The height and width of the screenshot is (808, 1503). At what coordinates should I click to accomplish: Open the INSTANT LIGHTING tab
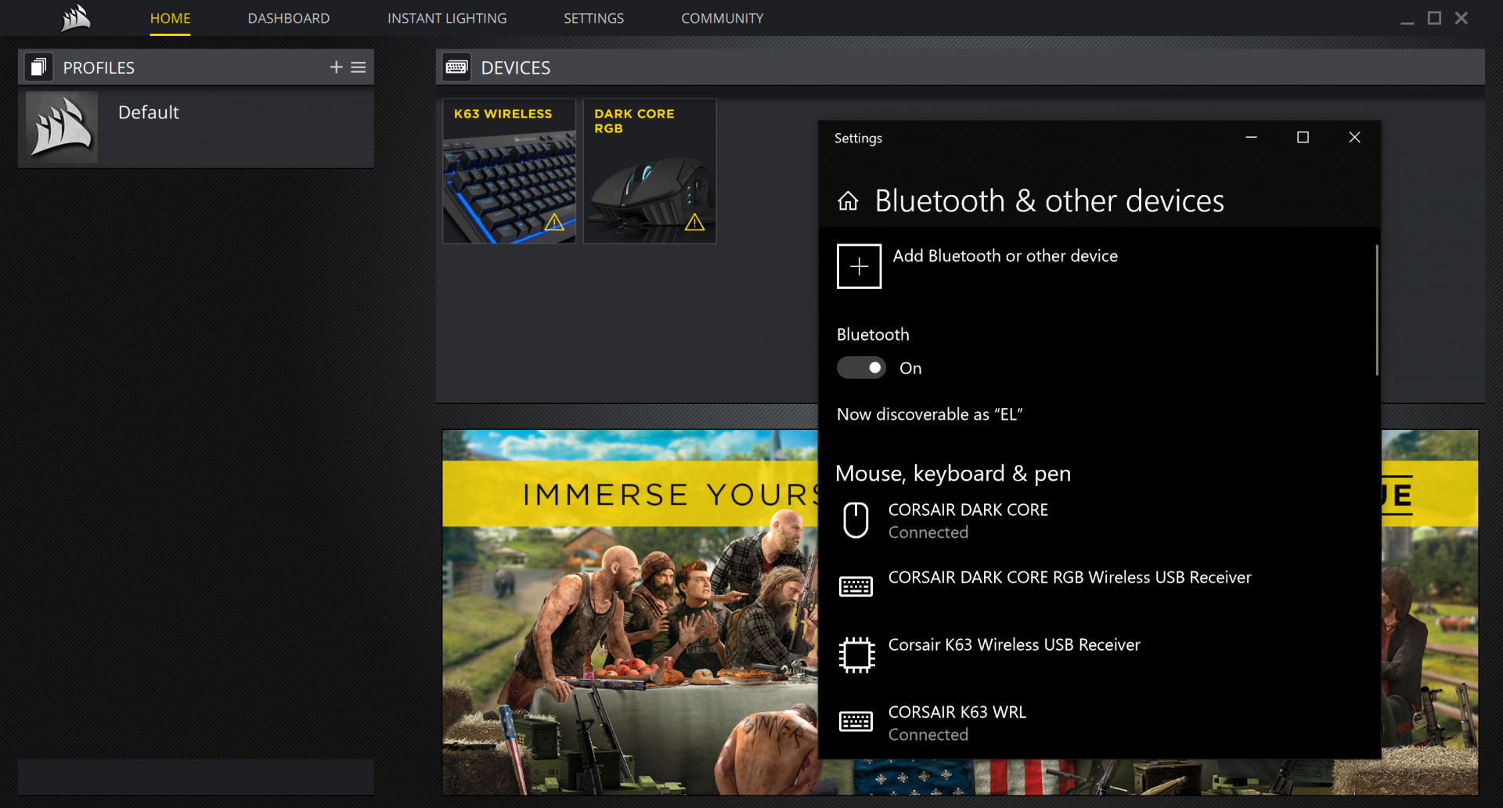point(447,18)
